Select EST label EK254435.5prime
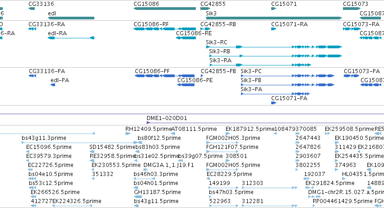Viewport: 384px width, 208px height. click(x=359, y=156)
